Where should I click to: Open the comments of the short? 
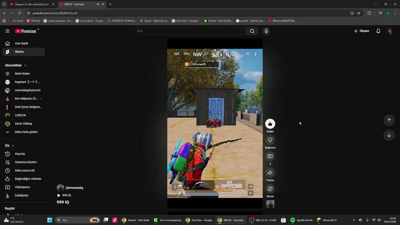click(270, 157)
